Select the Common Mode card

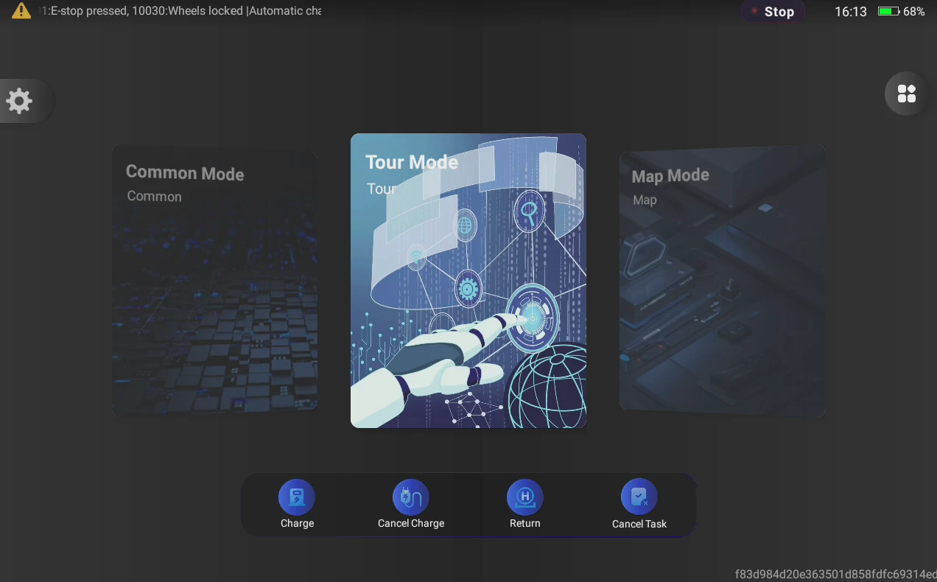point(215,281)
